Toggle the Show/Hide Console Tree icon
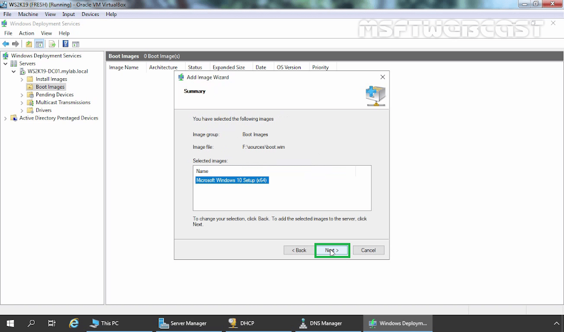The image size is (564, 332). click(x=39, y=44)
